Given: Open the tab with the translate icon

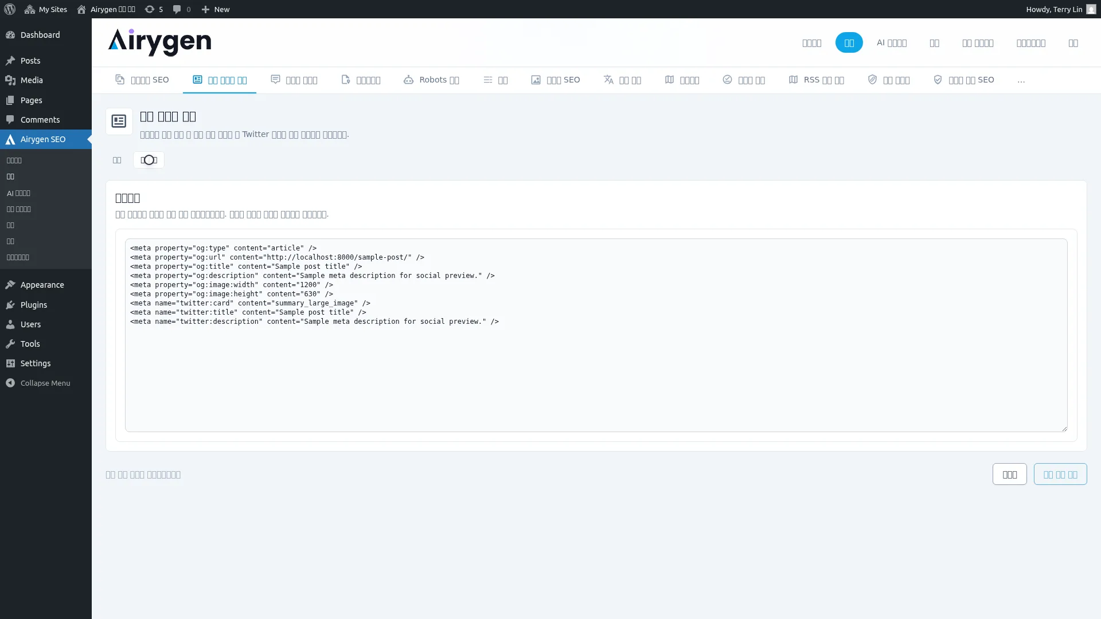Looking at the screenshot, I should (x=622, y=80).
